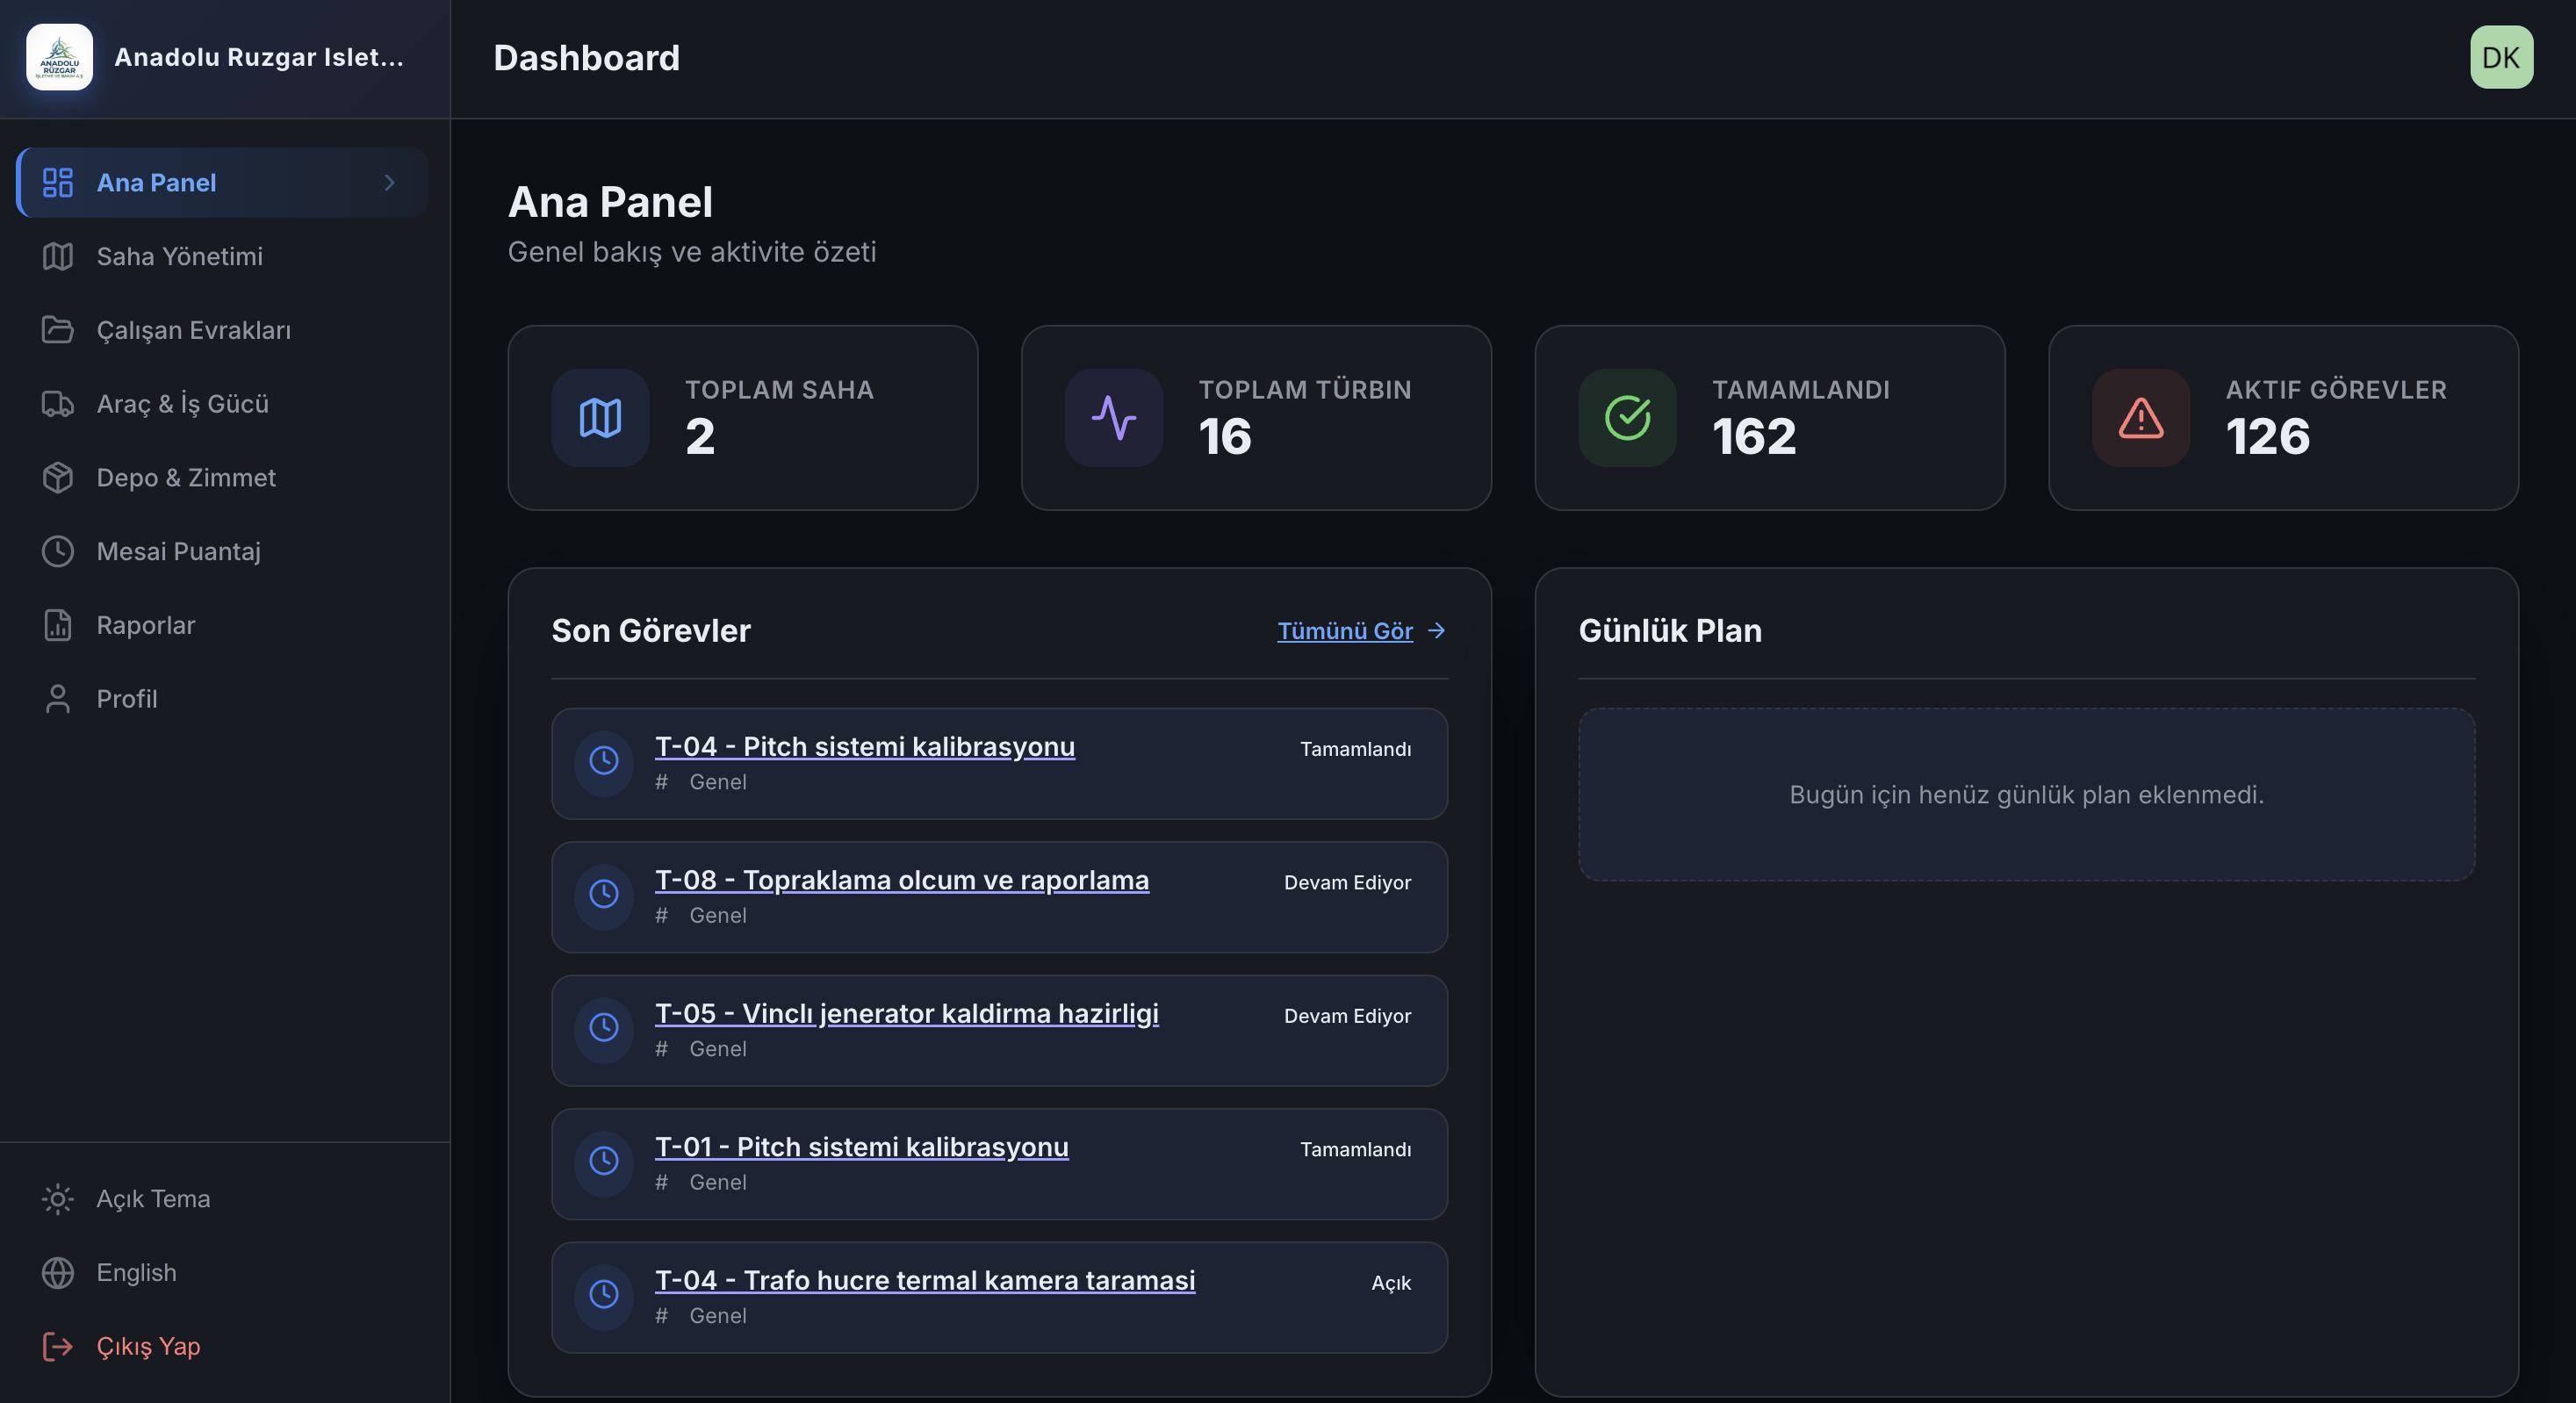Open Çalışan Evrakları folder icon
This screenshot has width=2576, height=1403.
click(x=57, y=330)
